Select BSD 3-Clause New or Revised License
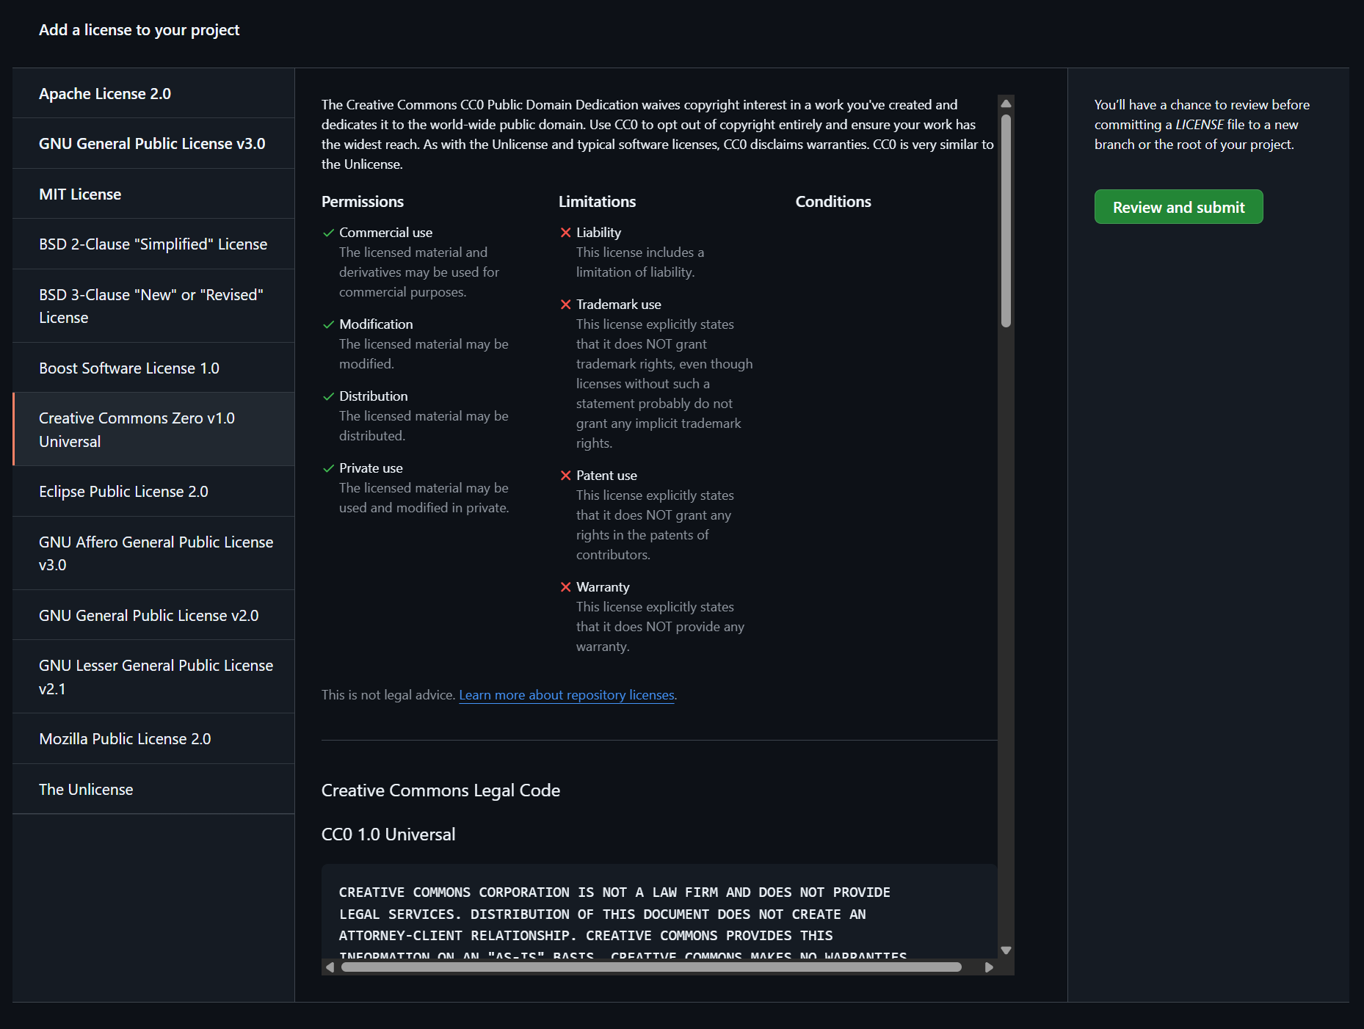The image size is (1364, 1029). tap(153, 306)
